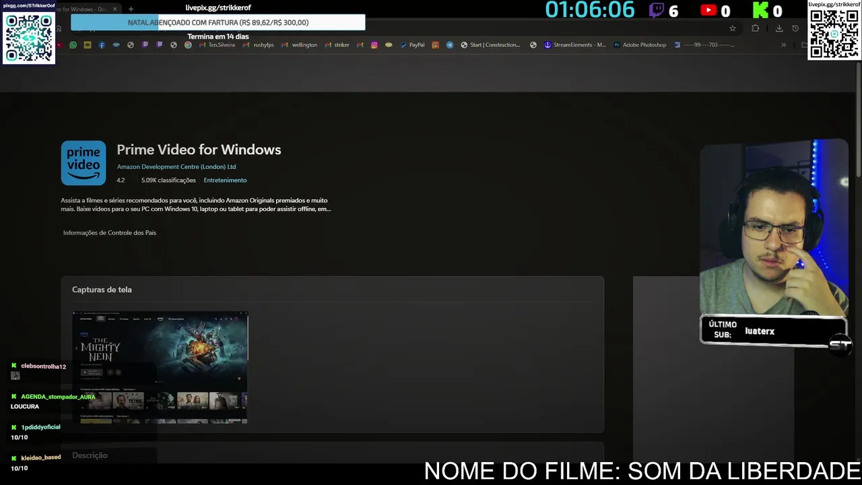Open the browser downloads icon
Image resolution: width=862 pixels, height=485 pixels.
pyautogui.click(x=779, y=28)
